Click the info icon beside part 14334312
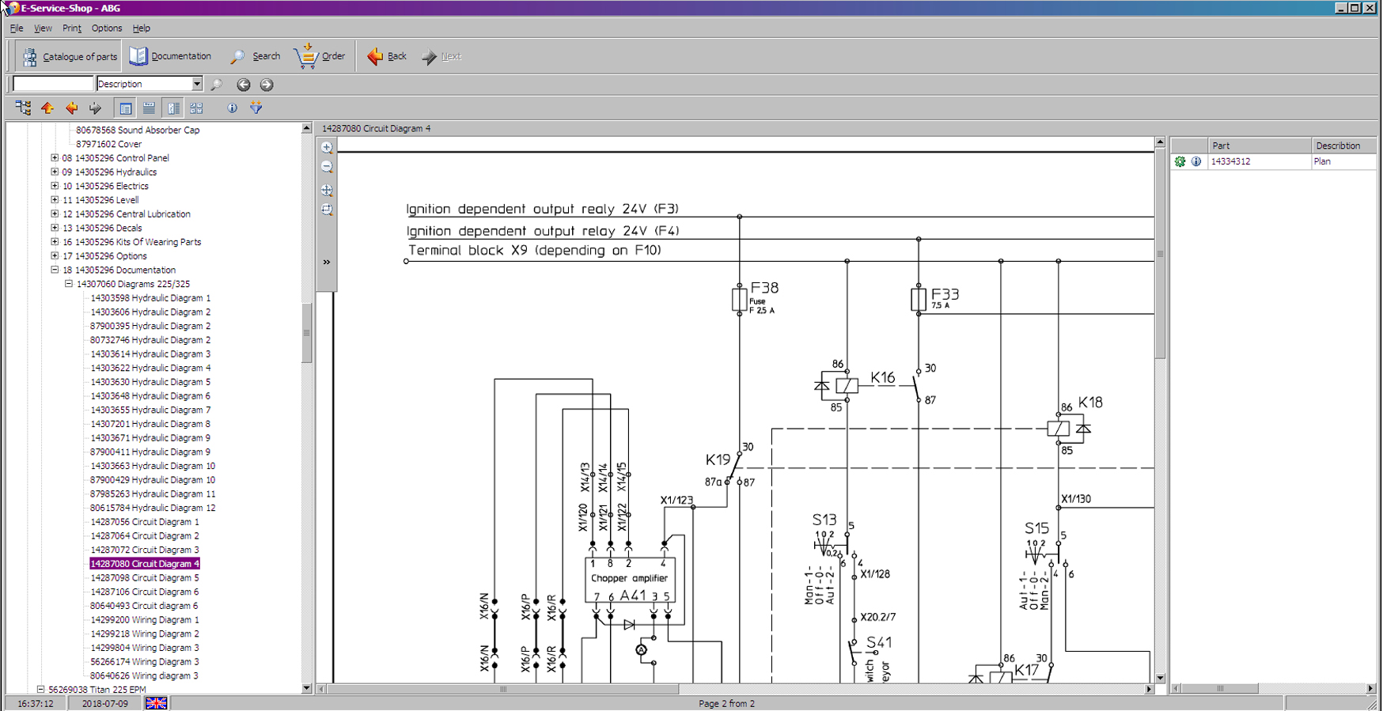 click(1195, 161)
